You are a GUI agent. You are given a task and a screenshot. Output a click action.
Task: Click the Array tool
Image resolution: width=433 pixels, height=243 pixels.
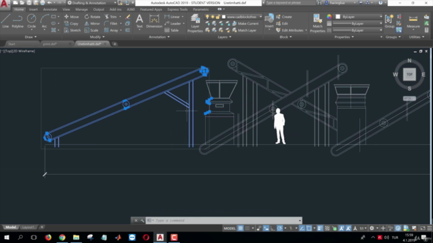111,30
